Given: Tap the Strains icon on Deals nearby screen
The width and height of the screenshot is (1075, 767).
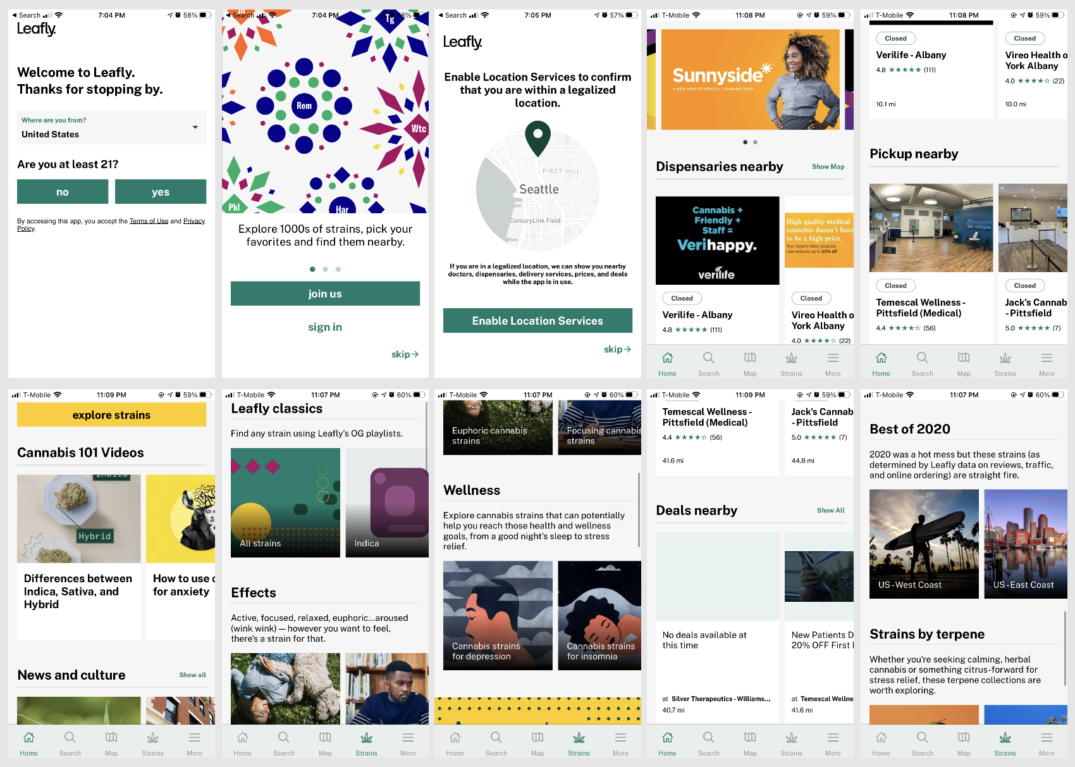Looking at the screenshot, I should point(791,744).
